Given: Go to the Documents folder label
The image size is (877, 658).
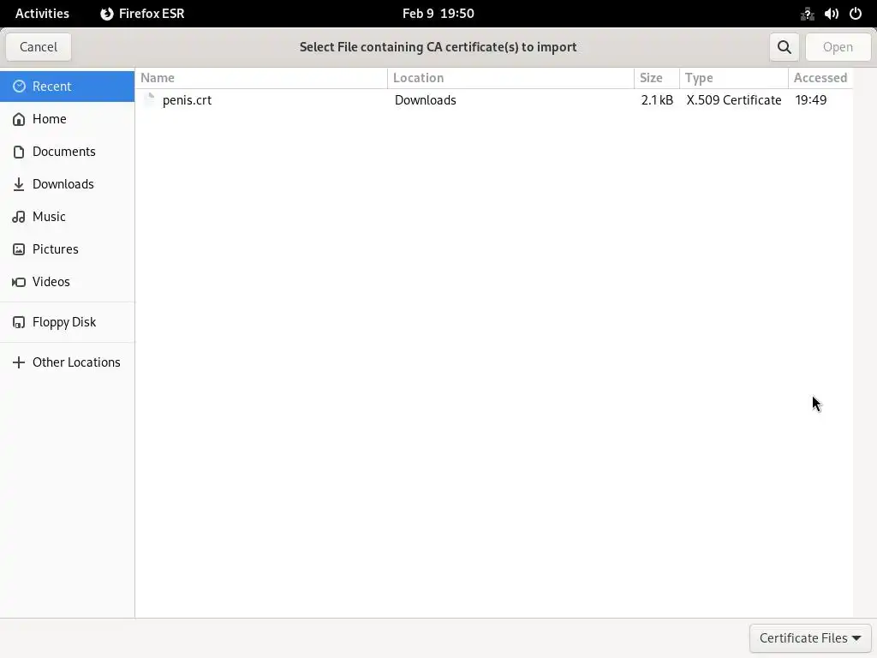Looking at the screenshot, I should coord(63,152).
